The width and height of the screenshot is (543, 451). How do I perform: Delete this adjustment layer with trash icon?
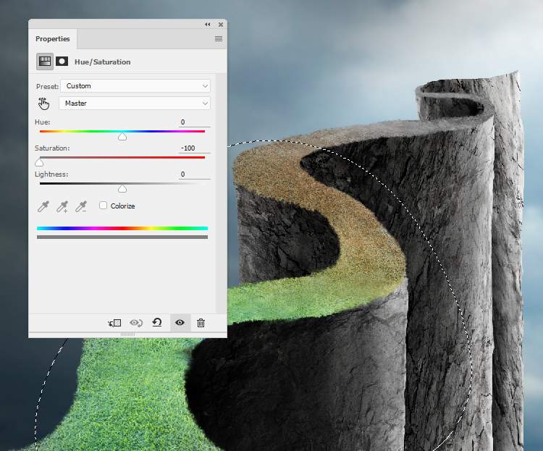[x=201, y=323]
